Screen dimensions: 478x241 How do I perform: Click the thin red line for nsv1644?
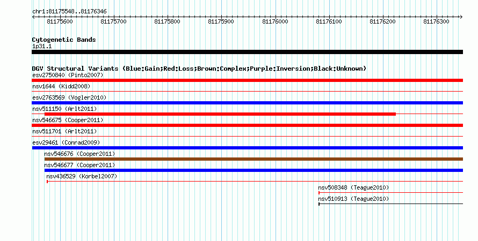pyautogui.click(x=247, y=91)
